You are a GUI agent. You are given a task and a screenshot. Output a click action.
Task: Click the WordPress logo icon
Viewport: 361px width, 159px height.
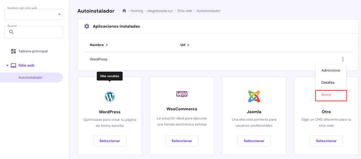click(110, 96)
